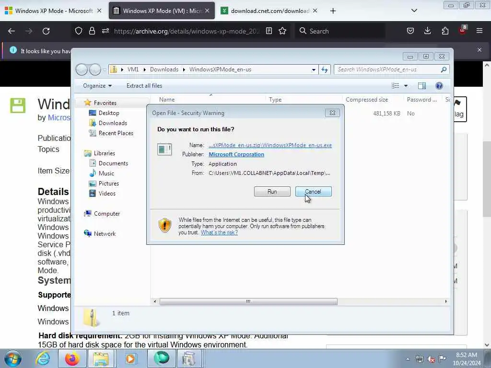Open the change view dropdown arrow

406,86
